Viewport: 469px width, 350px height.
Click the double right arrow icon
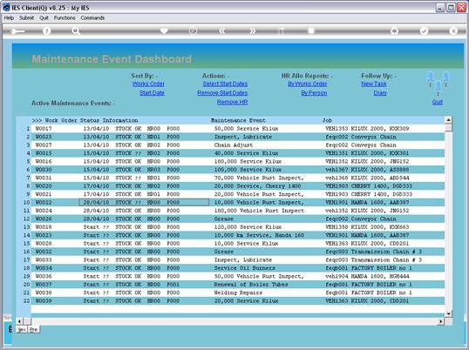252,30
